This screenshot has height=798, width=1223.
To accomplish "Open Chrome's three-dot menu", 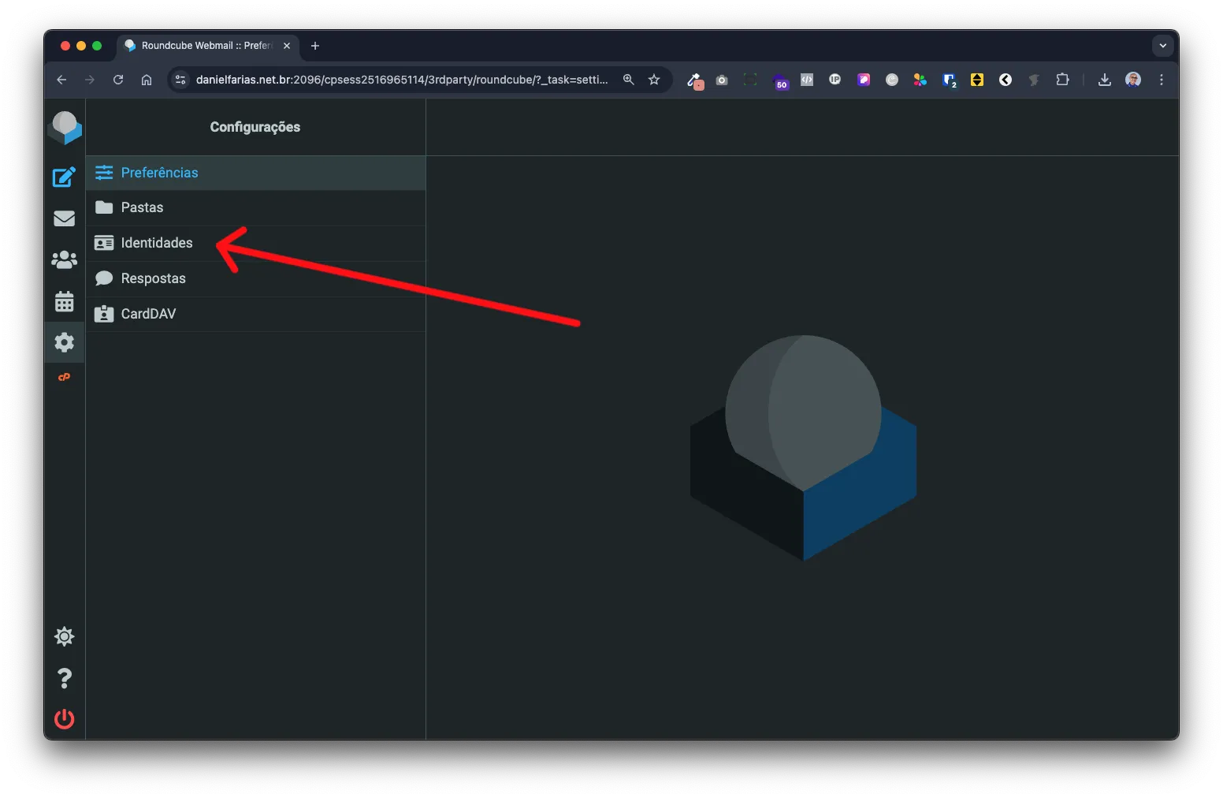I will [x=1161, y=80].
